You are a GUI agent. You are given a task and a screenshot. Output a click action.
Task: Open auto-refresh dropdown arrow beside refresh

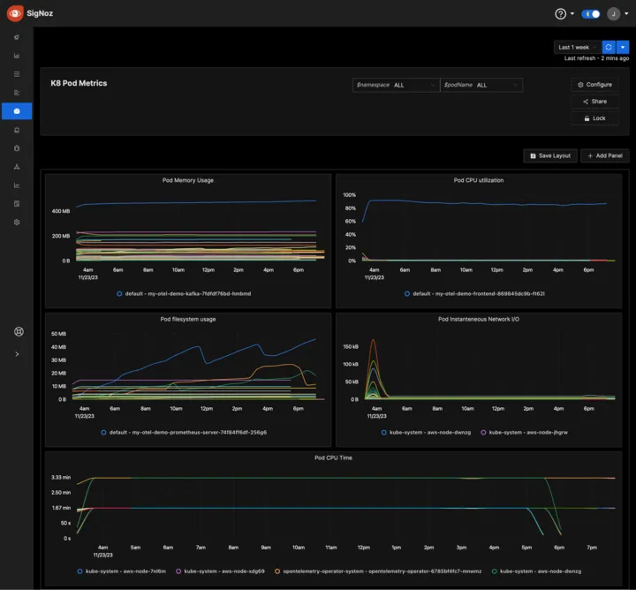tap(623, 48)
